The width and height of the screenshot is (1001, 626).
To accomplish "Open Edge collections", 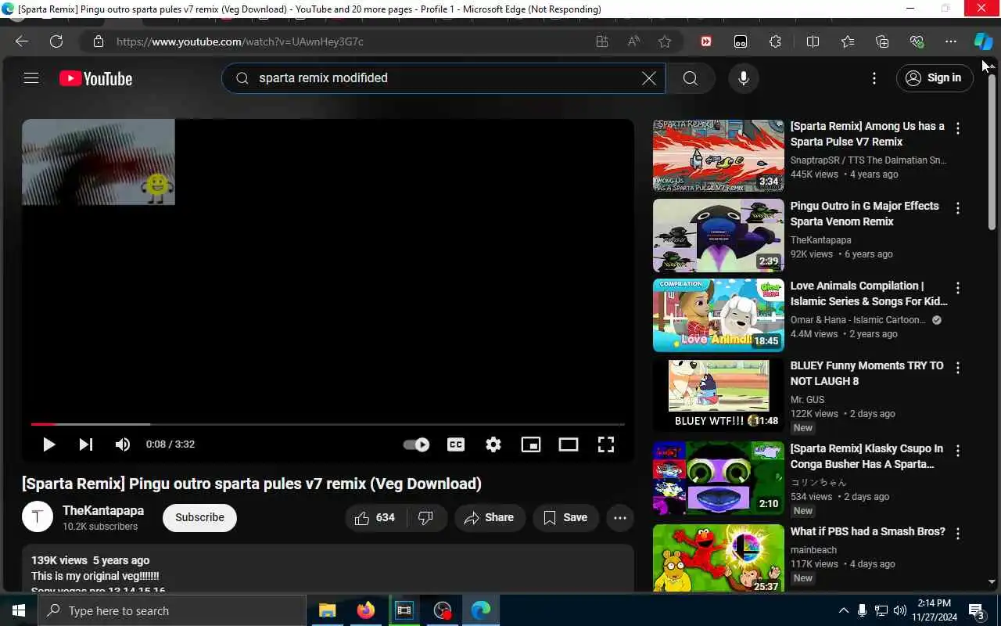I will 882,41.
